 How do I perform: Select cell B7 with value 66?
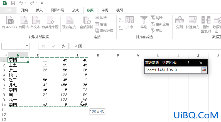(x=38, y=90)
